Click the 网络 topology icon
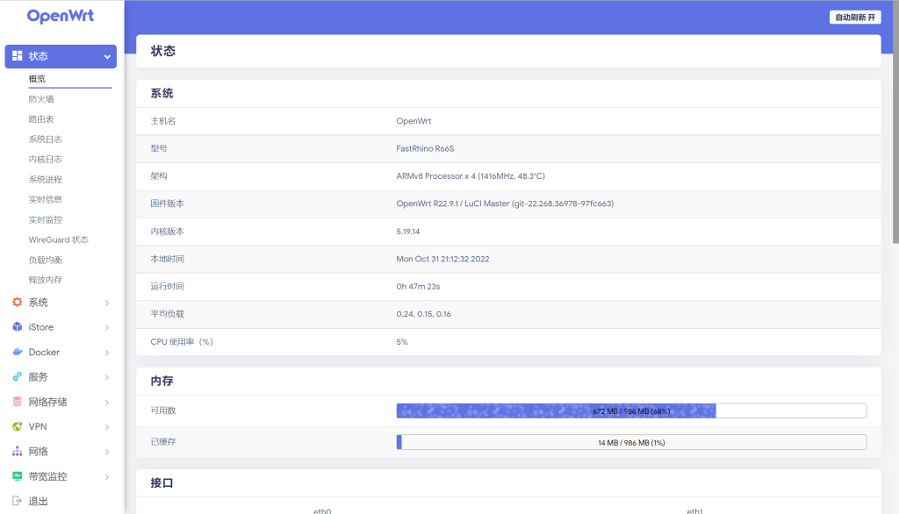 [18, 451]
